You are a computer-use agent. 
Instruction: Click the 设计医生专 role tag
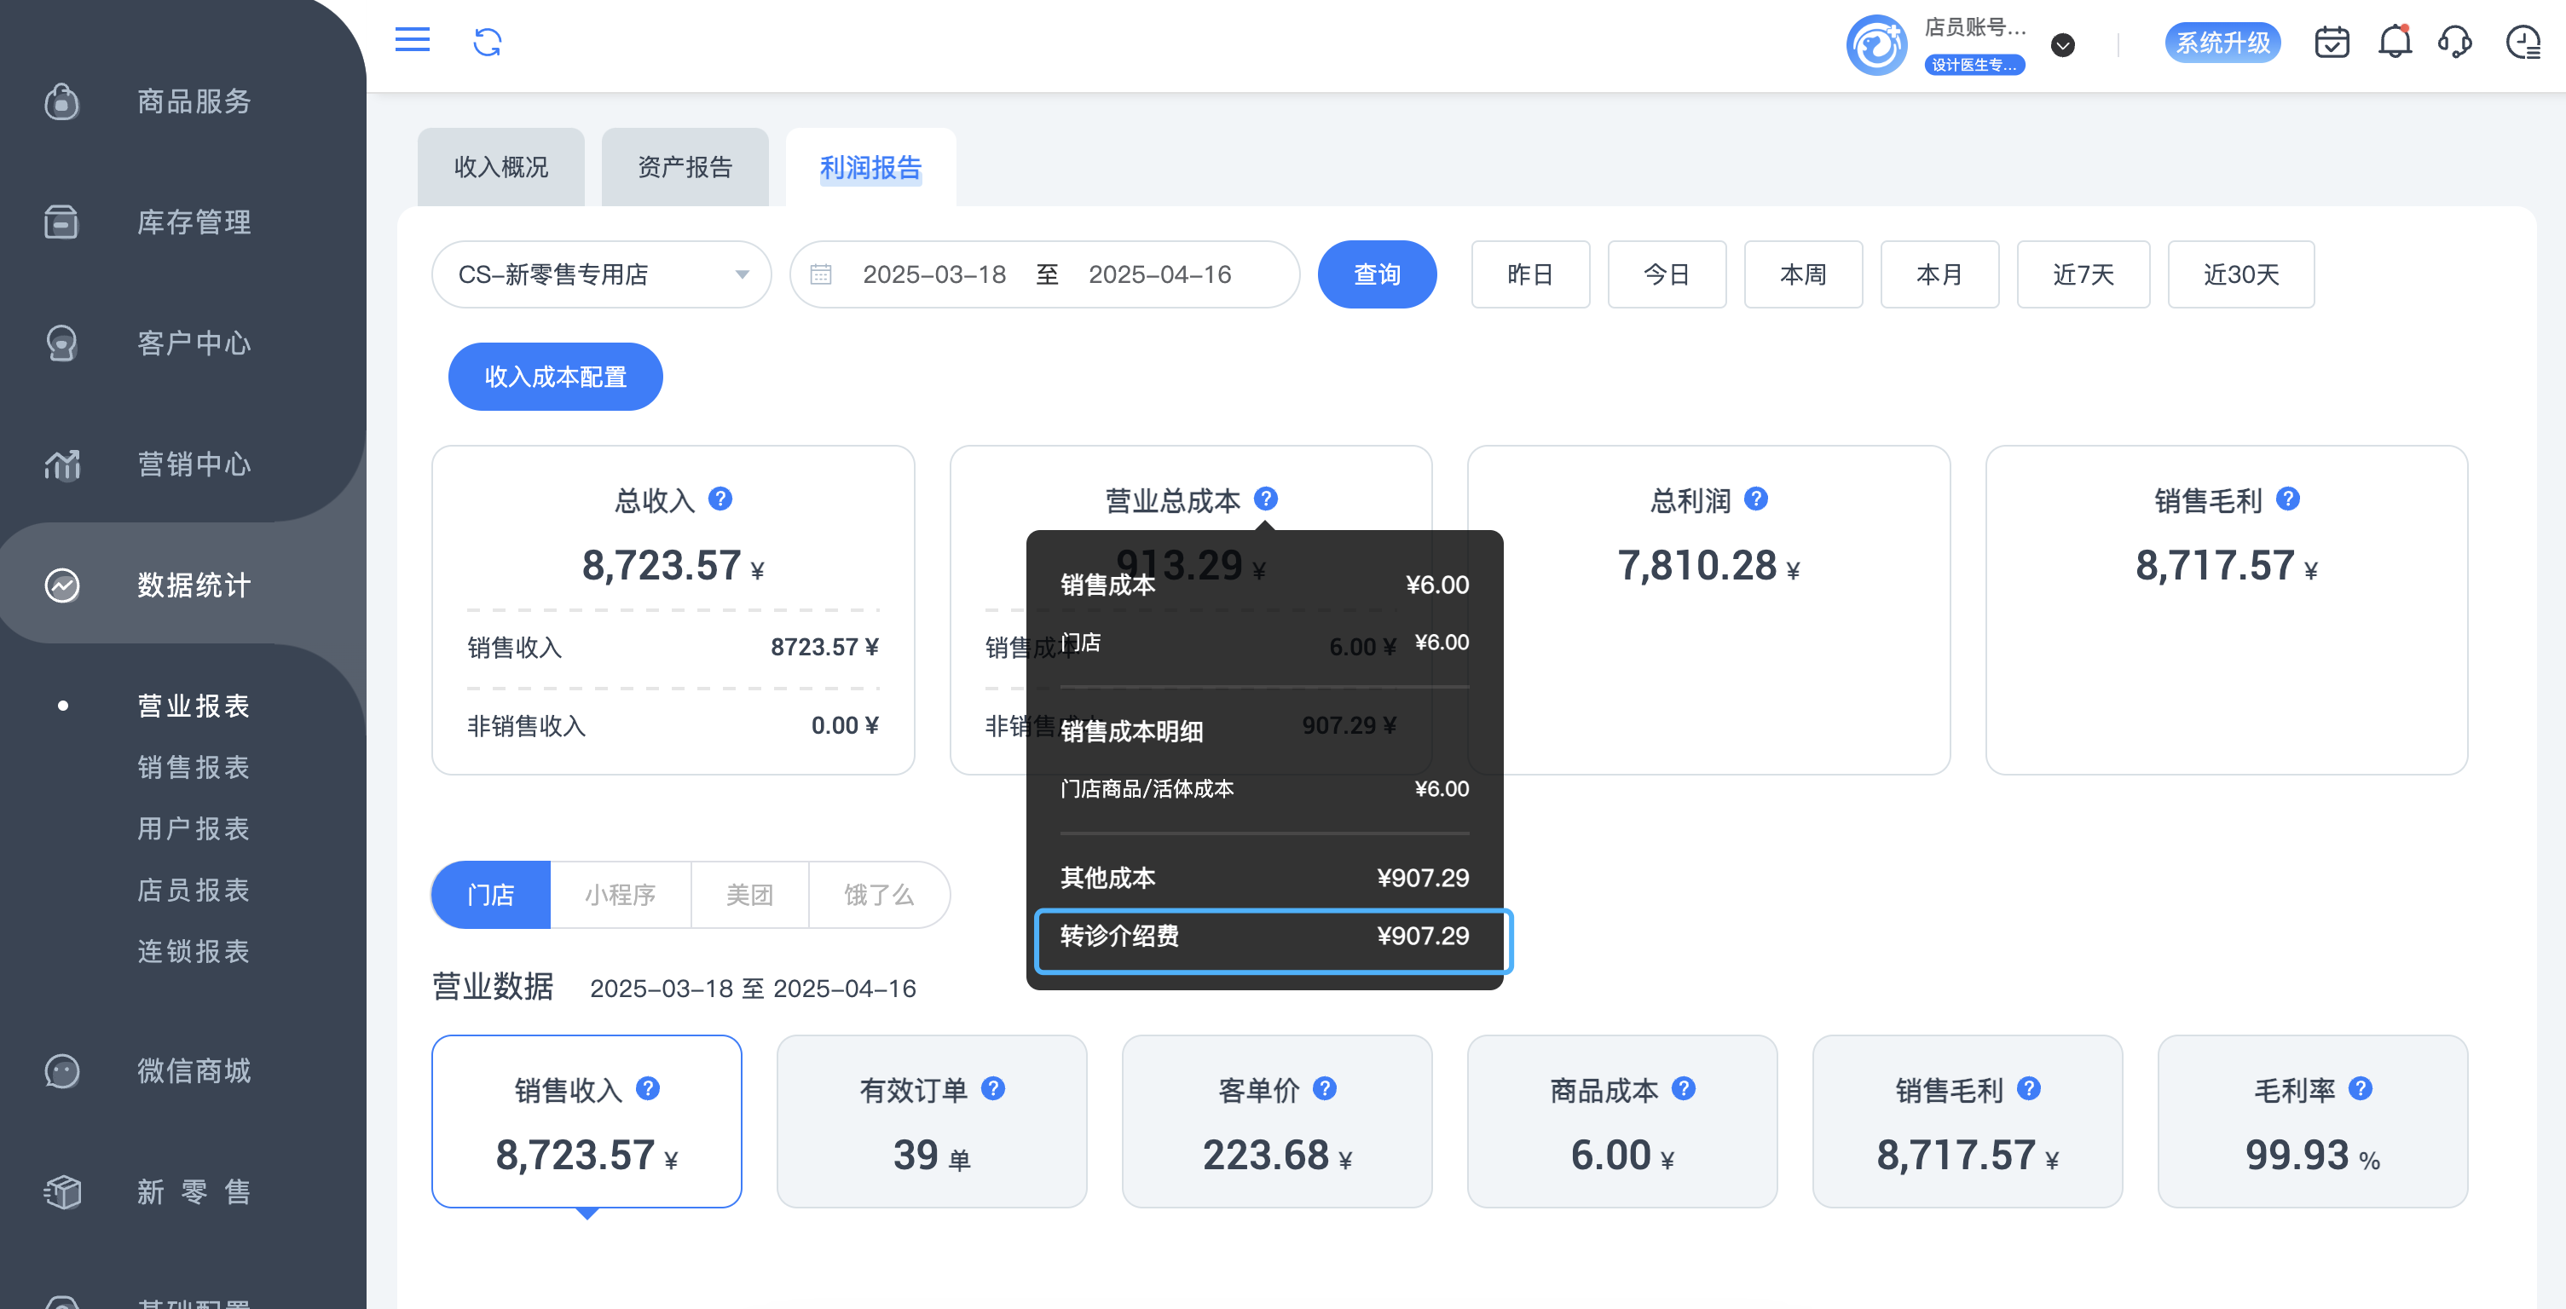(1974, 65)
